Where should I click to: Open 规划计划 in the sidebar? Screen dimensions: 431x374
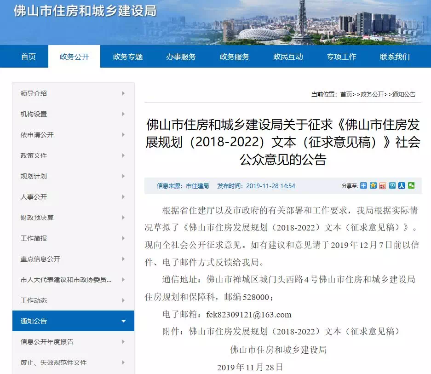pos(34,176)
